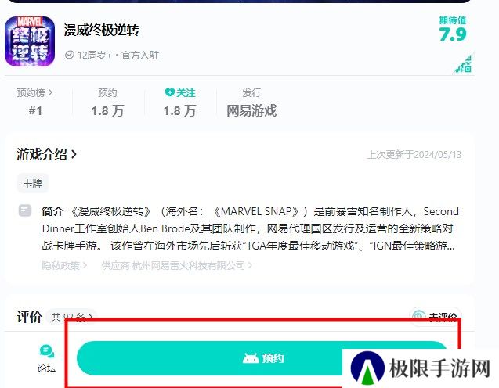This screenshot has height=388, width=499.
Task: Open the 隐私政策 link
Action: click(x=64, y=265)
